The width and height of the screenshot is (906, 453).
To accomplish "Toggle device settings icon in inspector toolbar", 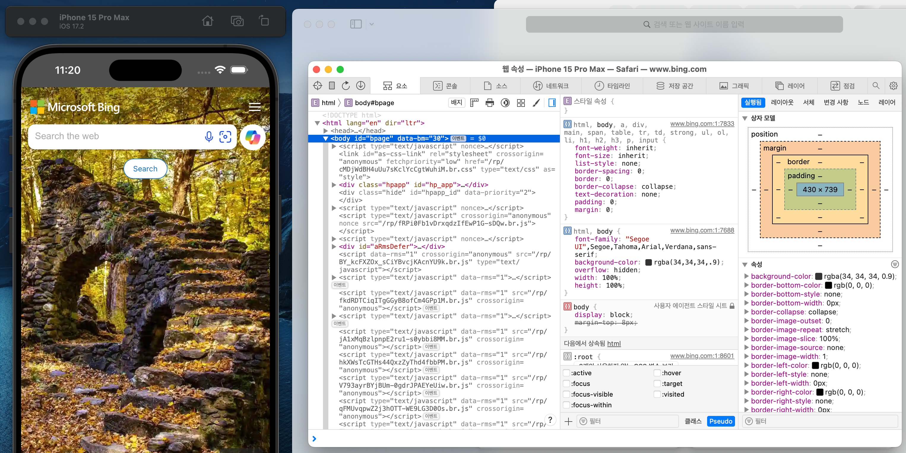I will pos(332,85).
